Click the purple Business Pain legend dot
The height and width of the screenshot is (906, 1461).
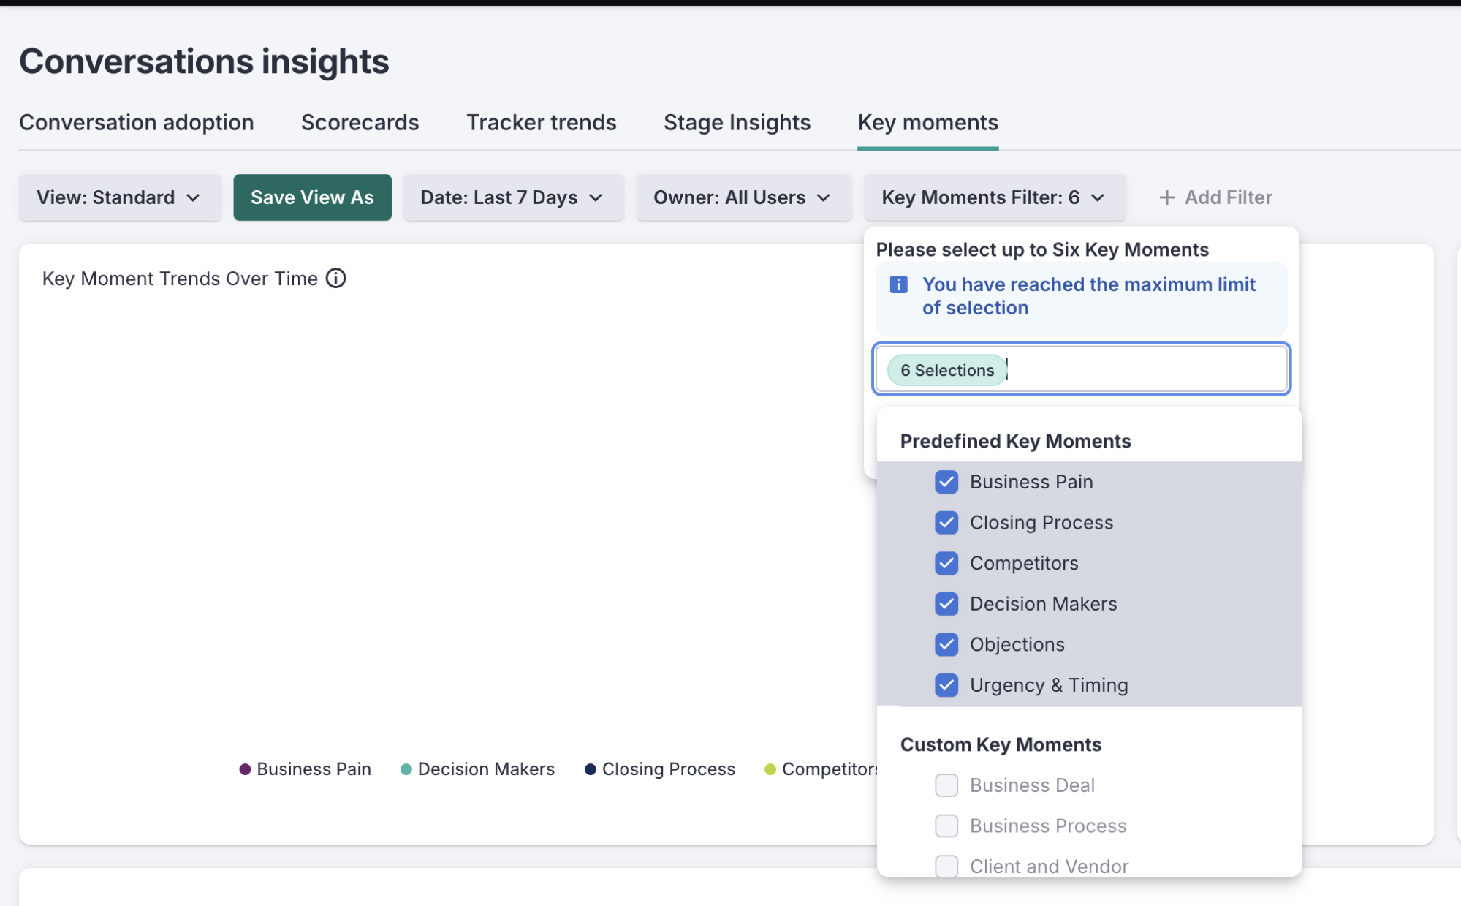[x=245, y=769]
